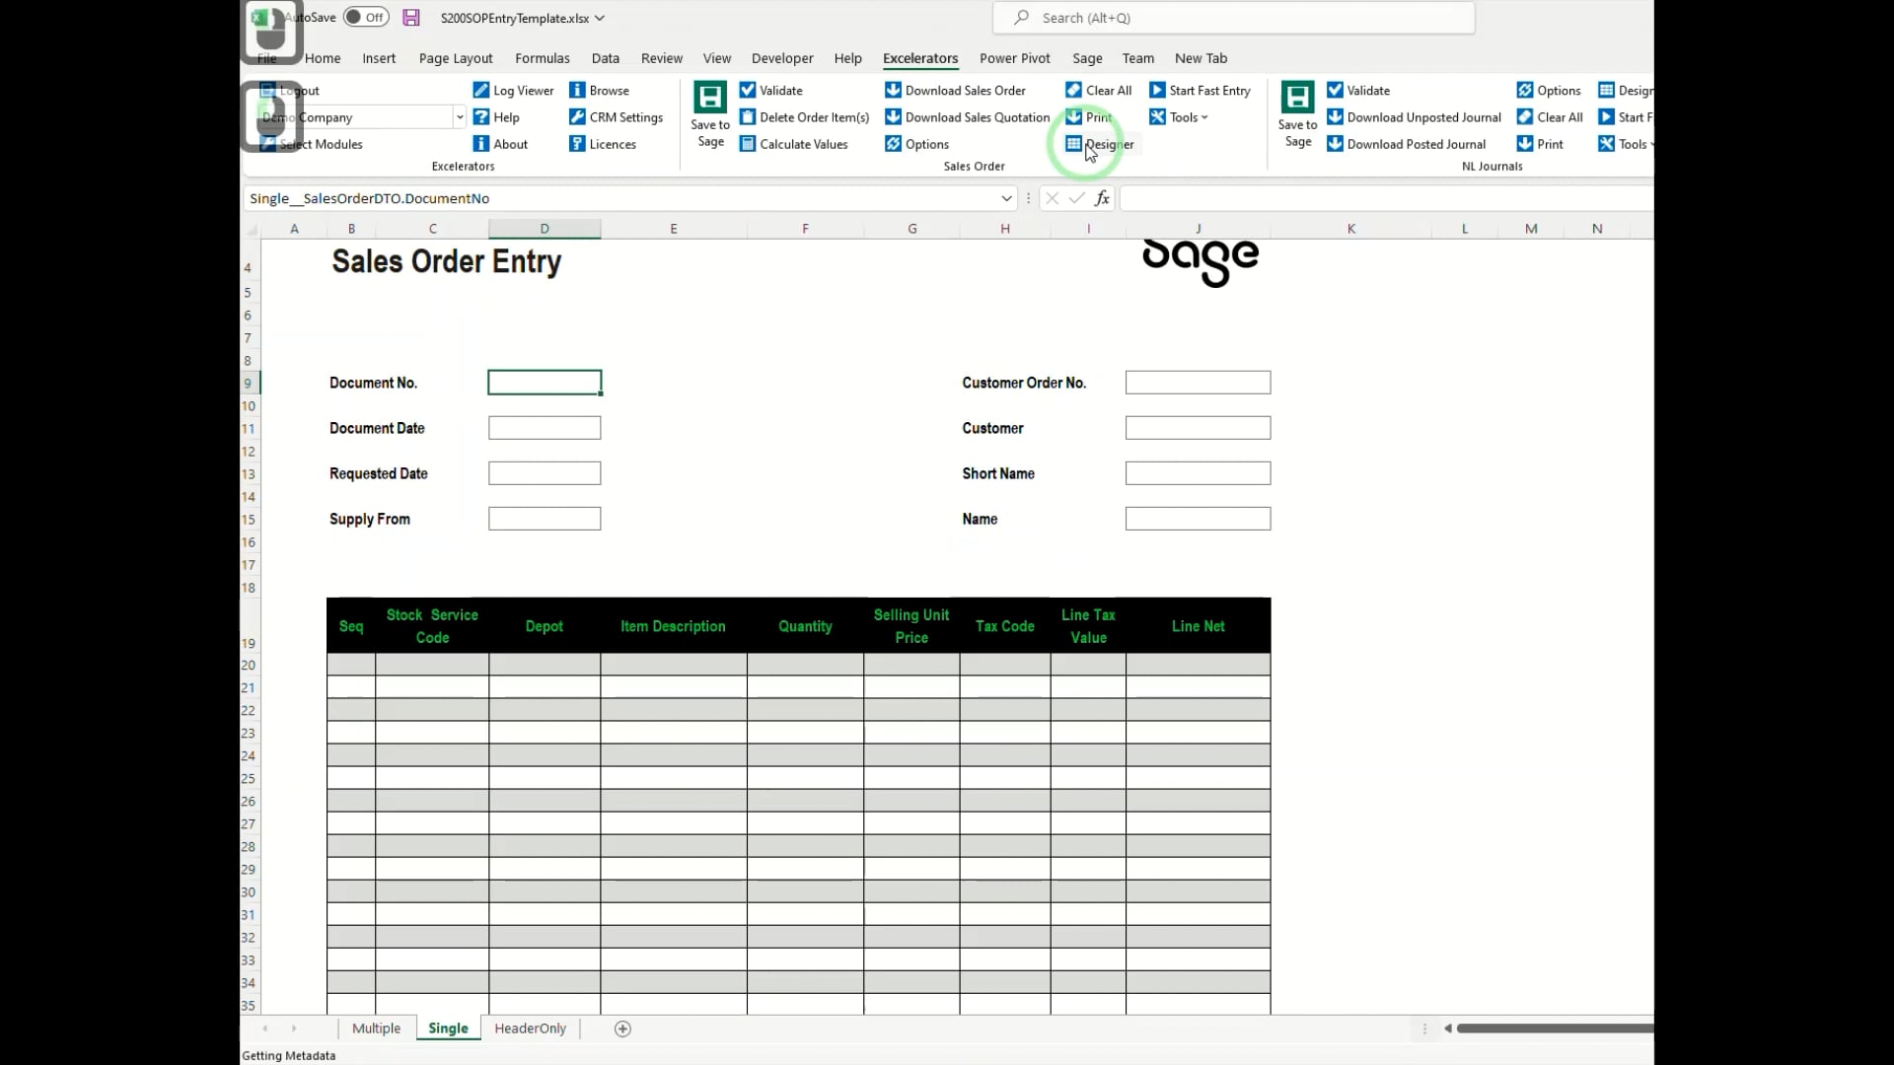Image resolution: width=1894 pixels, height=1065 pixels.
Task: Open the Log Viewer
Action: (513, 90)
